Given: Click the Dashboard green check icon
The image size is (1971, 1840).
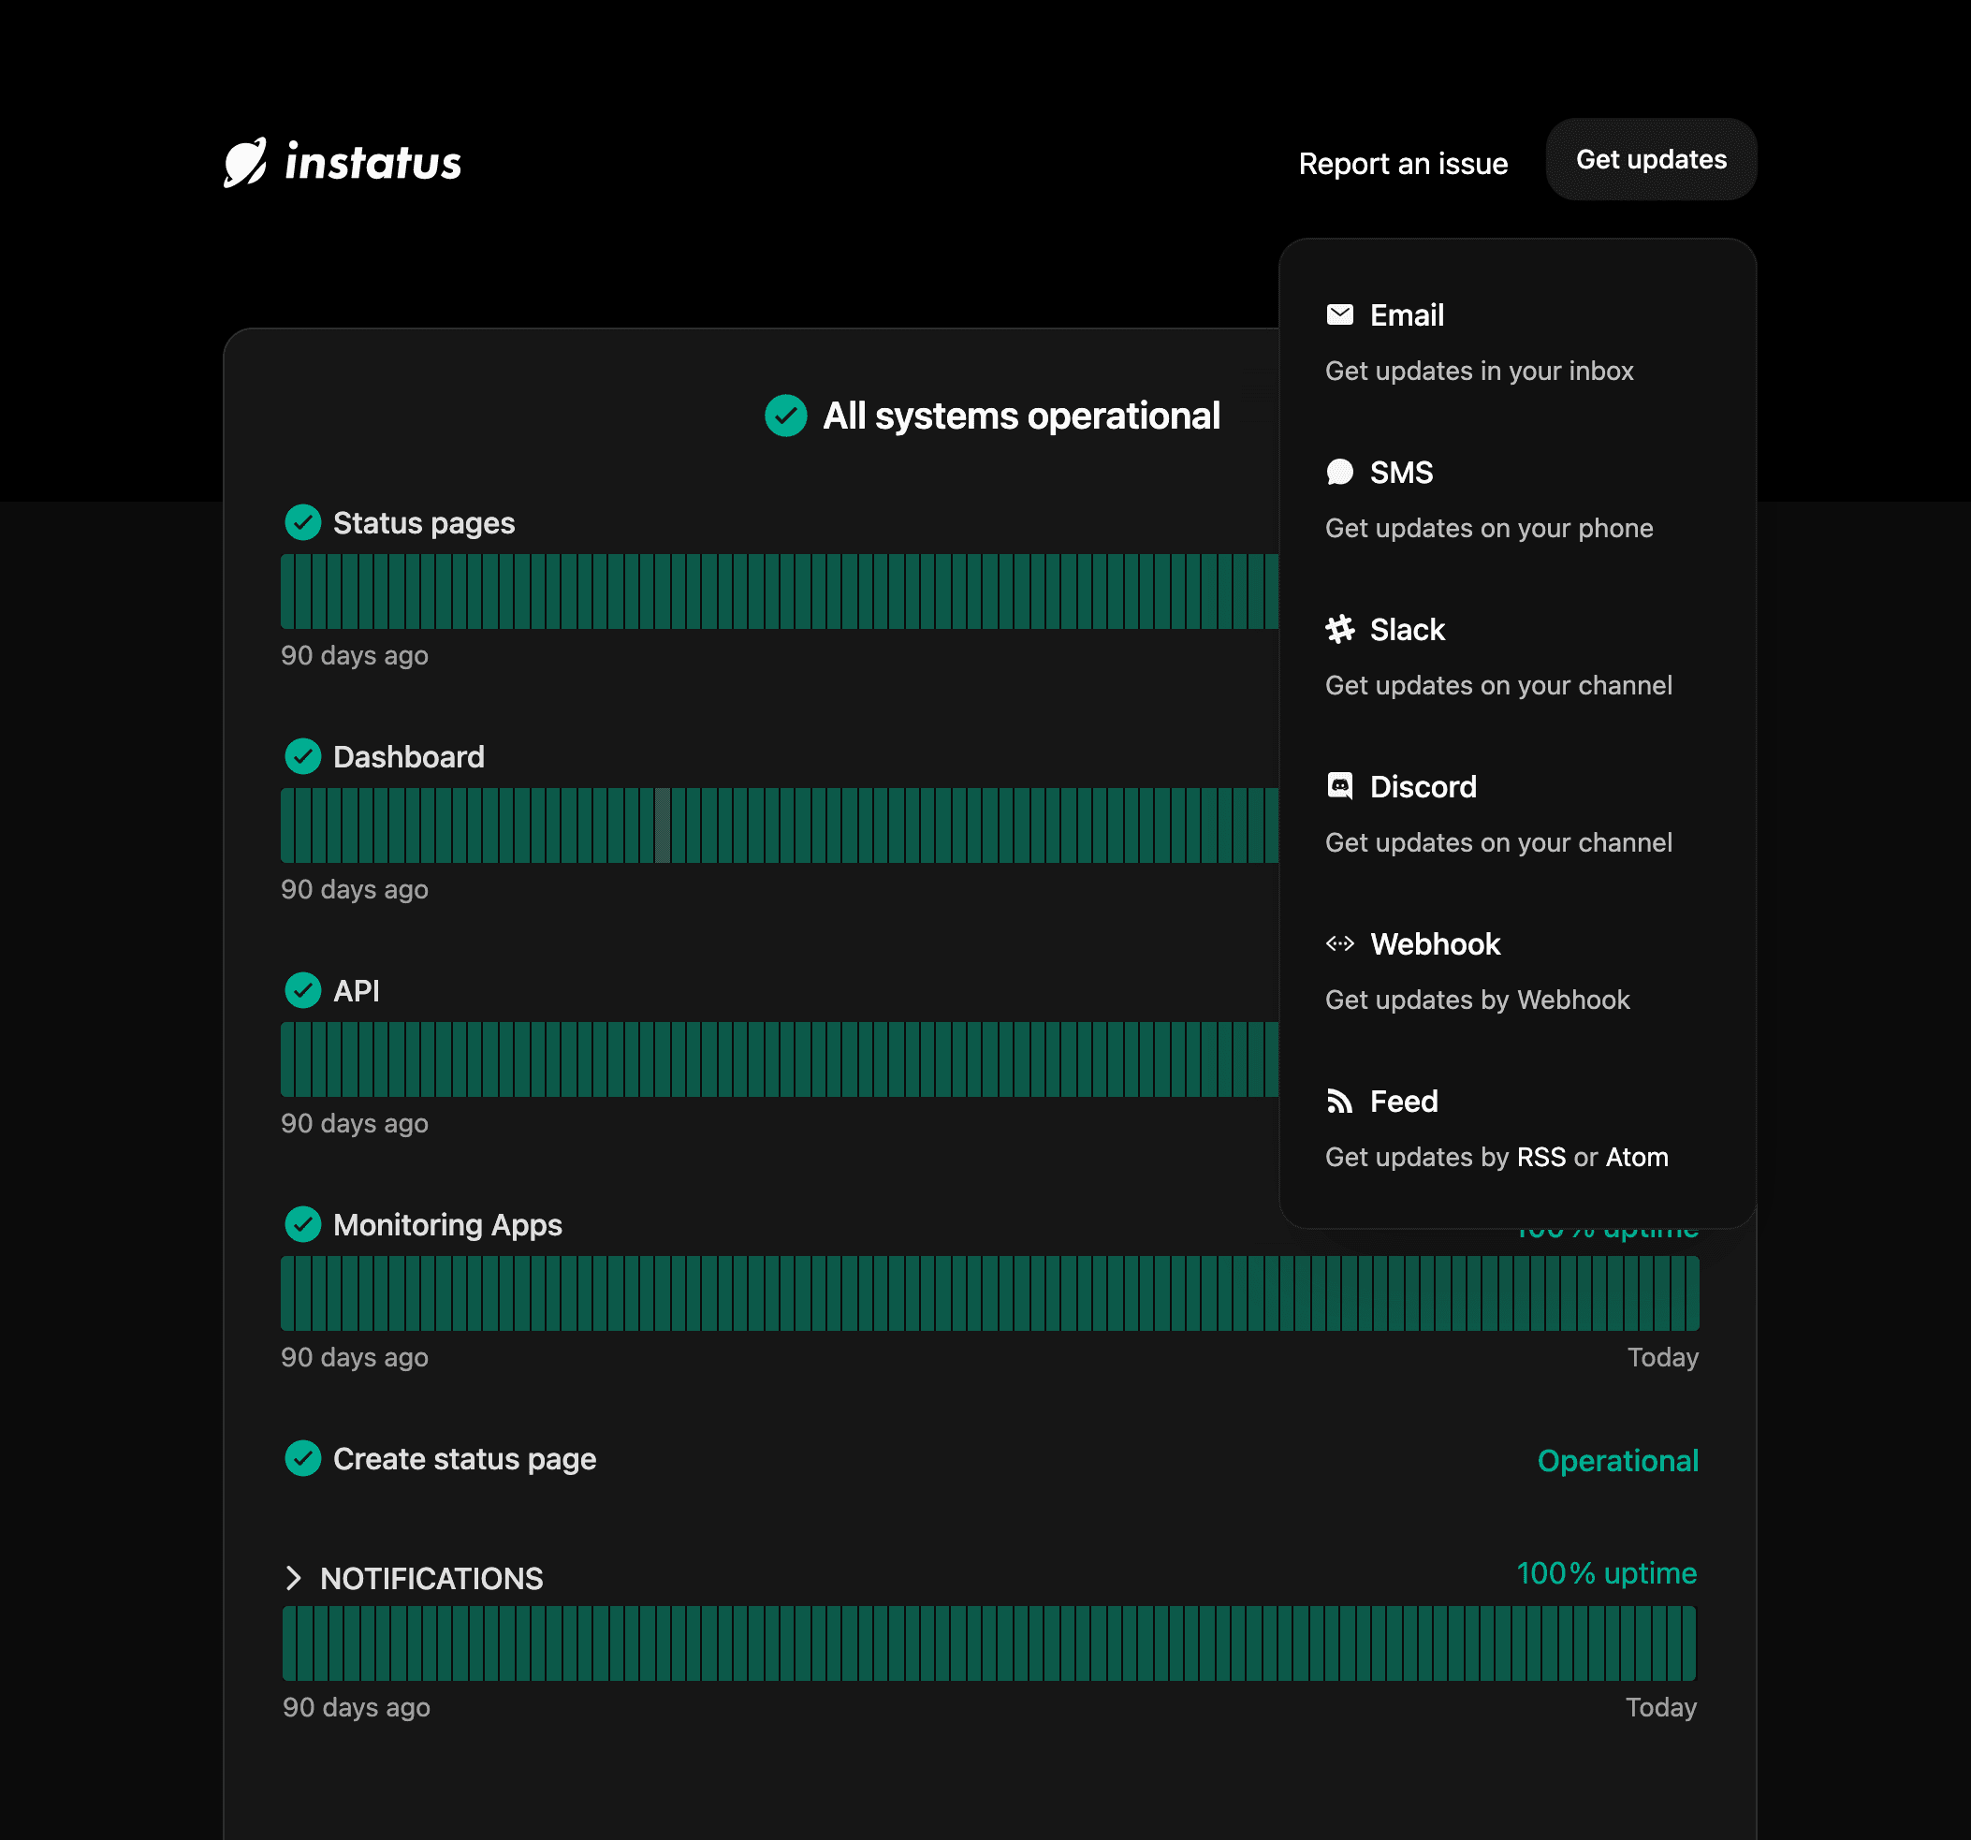Looking at the screenshot, I should pos(302,756).
